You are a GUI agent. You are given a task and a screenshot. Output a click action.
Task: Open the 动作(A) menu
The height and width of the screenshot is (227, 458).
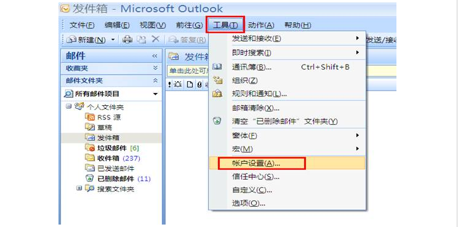coord(261,25)
